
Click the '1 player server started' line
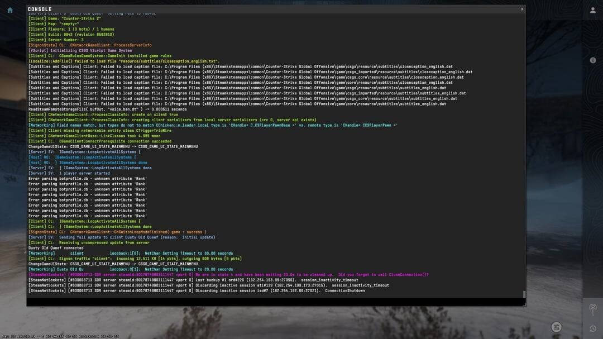[x=69, y=173]
